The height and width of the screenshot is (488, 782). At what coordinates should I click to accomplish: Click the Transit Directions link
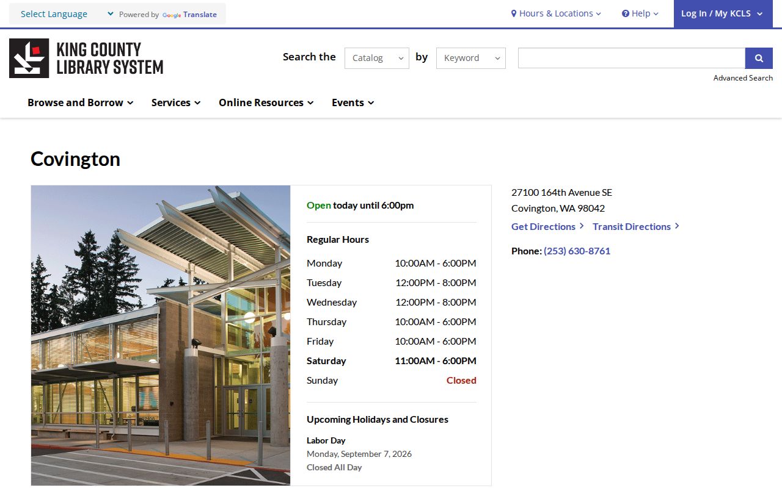pyautogui.click(x=636, y=226)
